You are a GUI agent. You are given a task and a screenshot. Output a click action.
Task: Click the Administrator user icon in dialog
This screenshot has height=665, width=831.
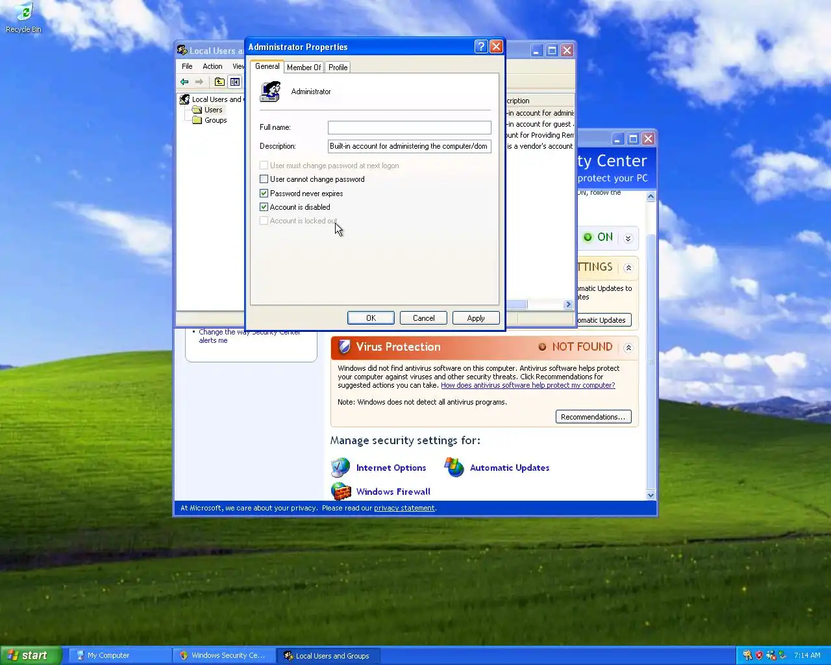(x=270, y=92)
